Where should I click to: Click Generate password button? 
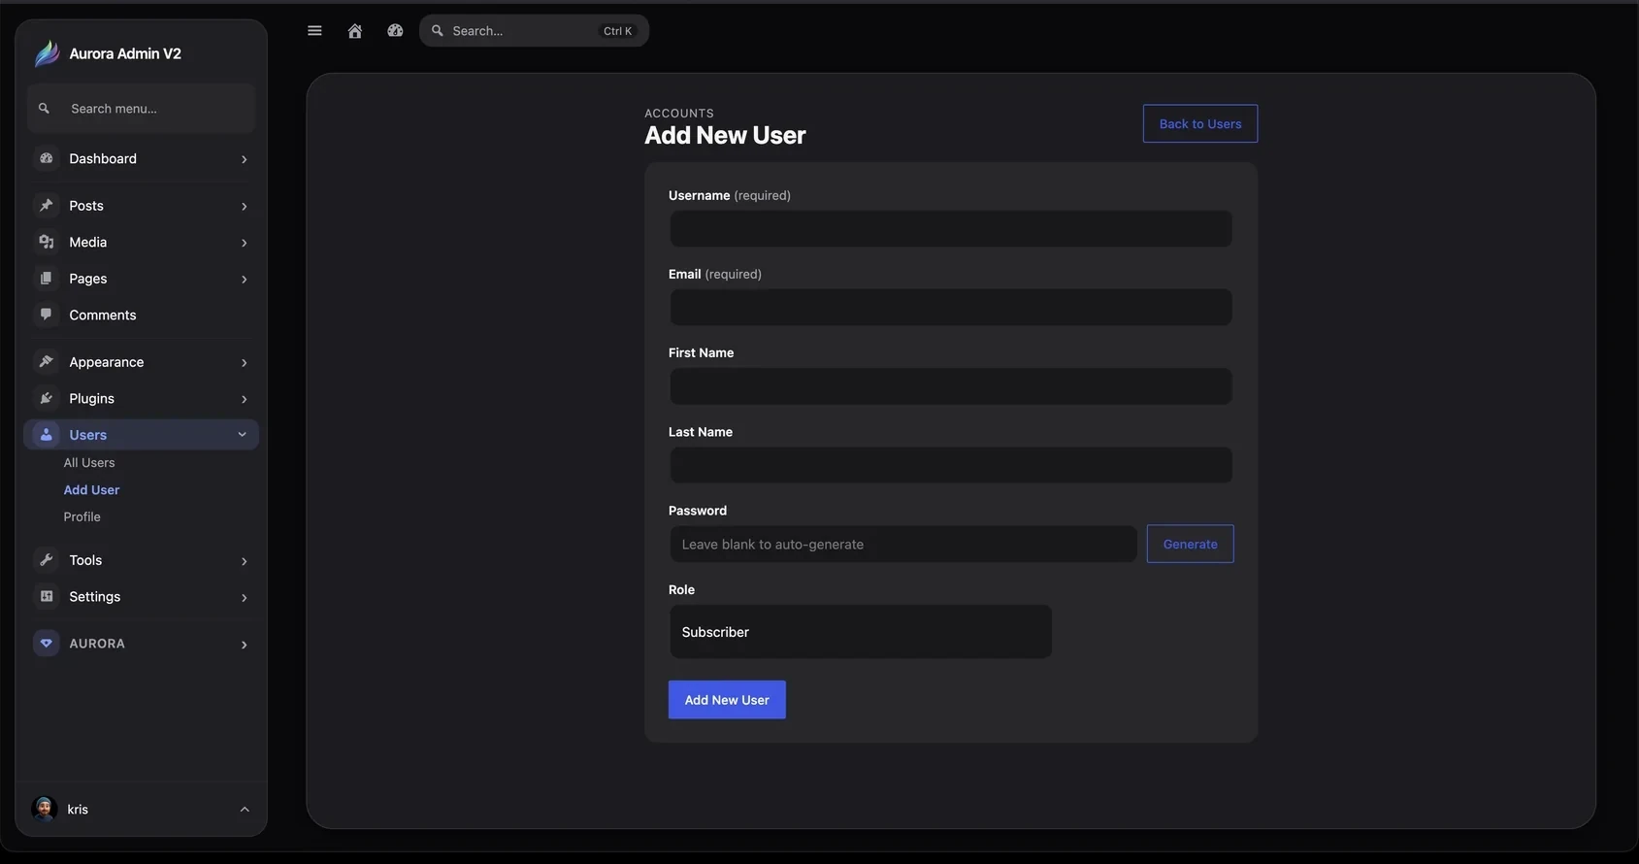[x=1190, y=544]
